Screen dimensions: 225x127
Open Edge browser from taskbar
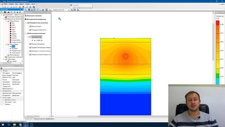[9, 125]
